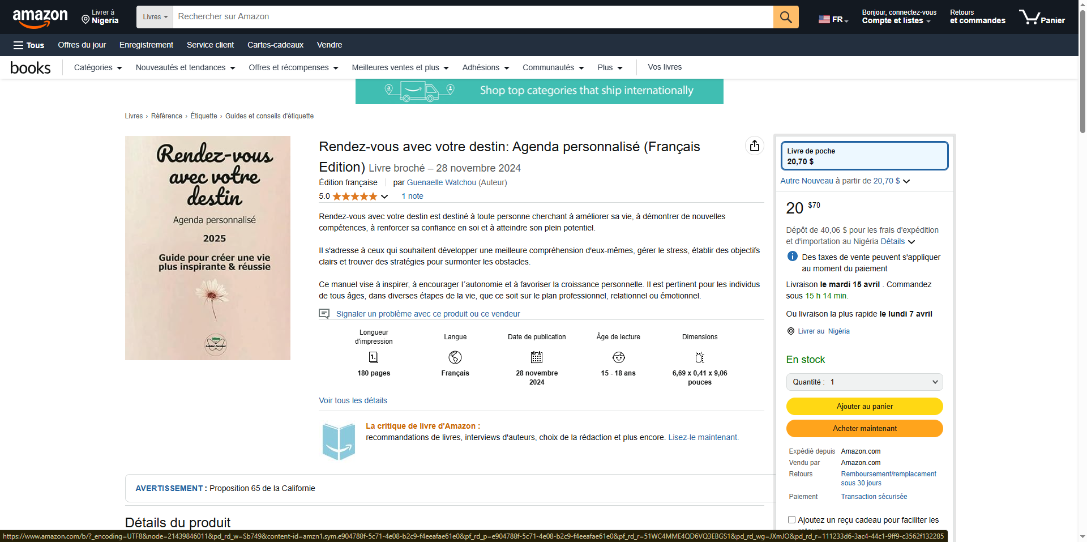
Task: Click Ajouter au panier button
Action: pyautogui.click(x=865, y=406)
